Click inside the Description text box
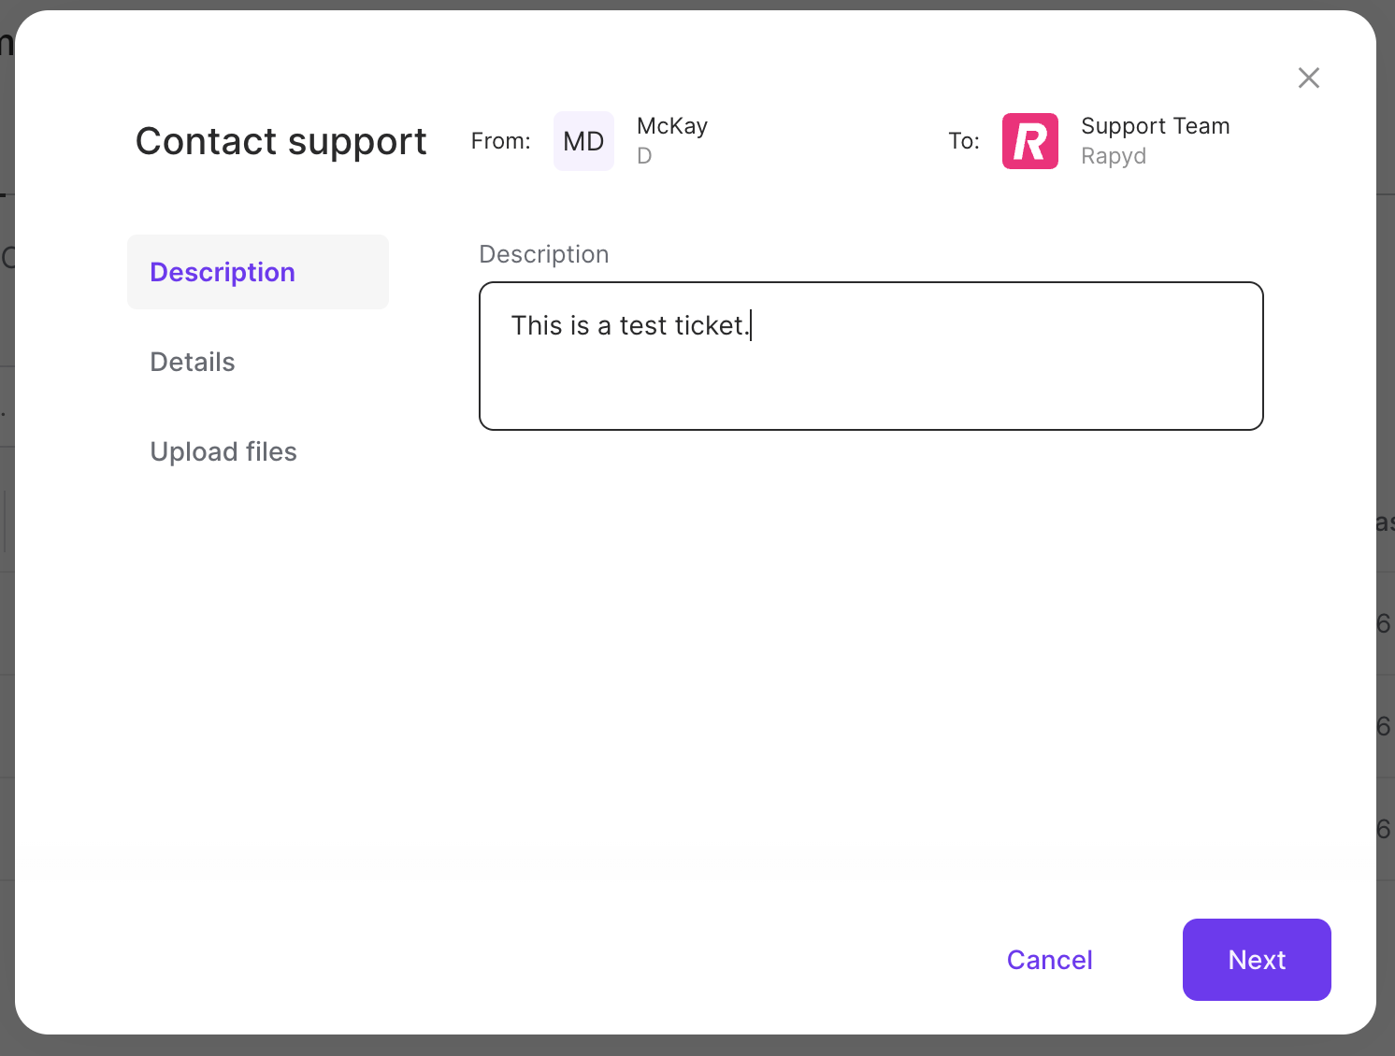The image size is (1395, 1056). (870, 355)
